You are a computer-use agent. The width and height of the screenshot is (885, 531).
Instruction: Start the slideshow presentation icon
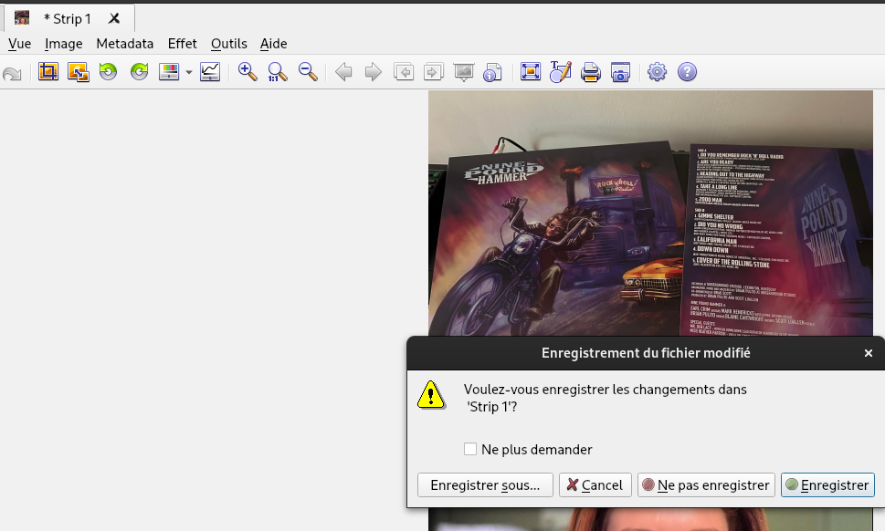pyautogui.click(x=464, y=71)
